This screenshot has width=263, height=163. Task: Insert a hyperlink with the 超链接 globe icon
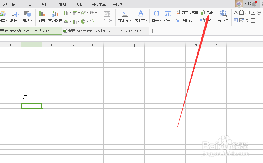(x=223, y=14)
